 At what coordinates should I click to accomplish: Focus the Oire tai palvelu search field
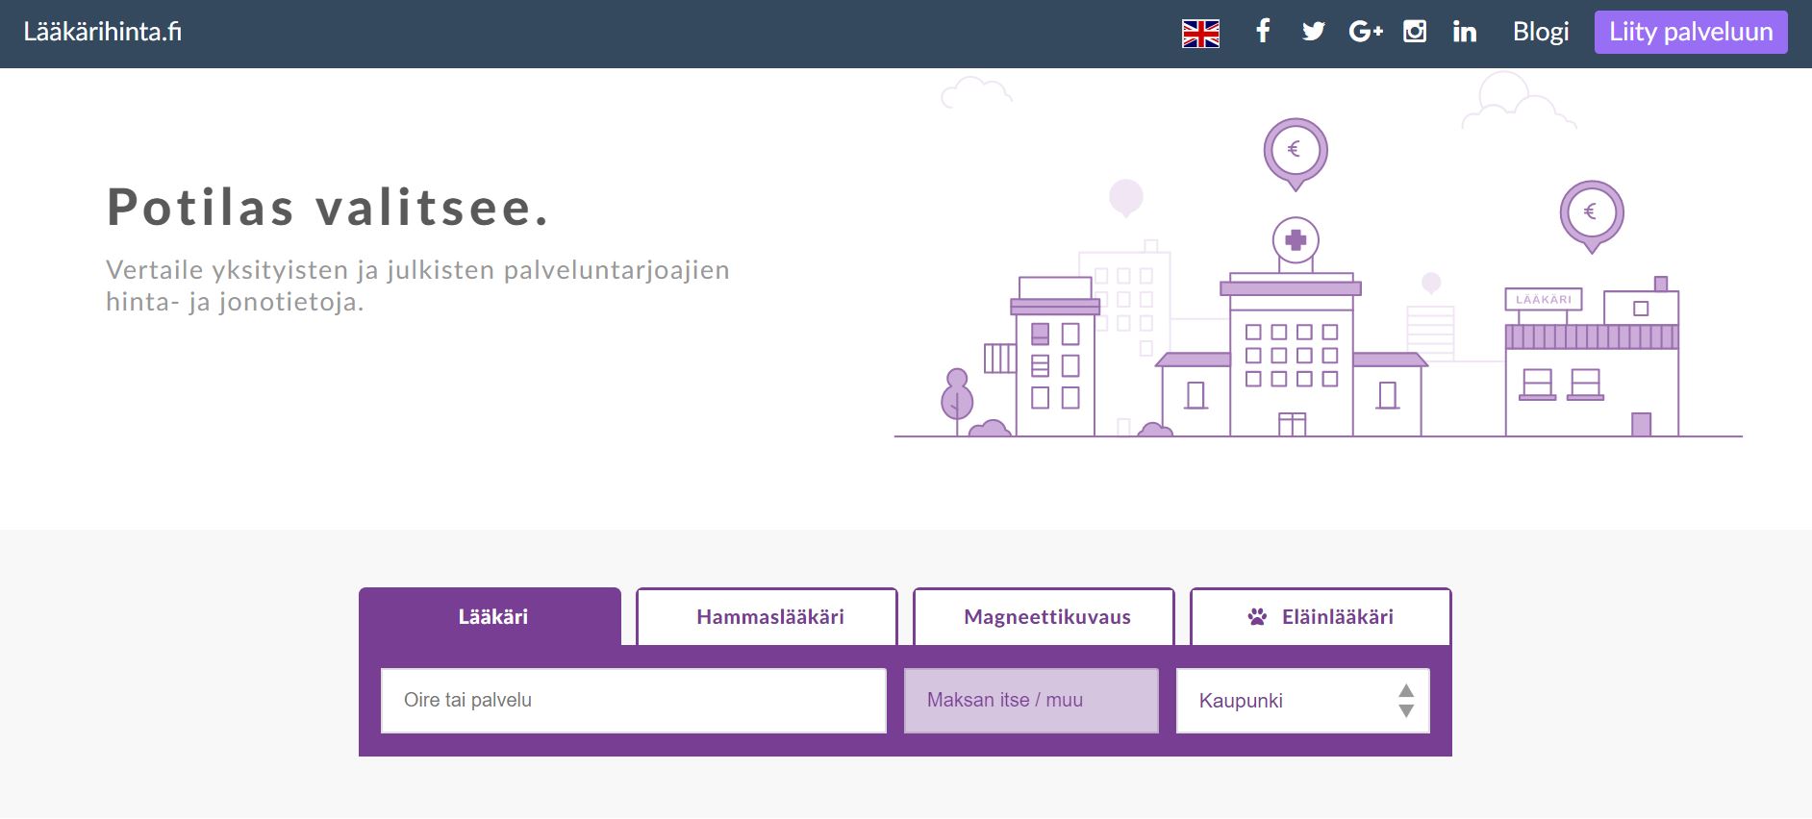tap(633, 701)
